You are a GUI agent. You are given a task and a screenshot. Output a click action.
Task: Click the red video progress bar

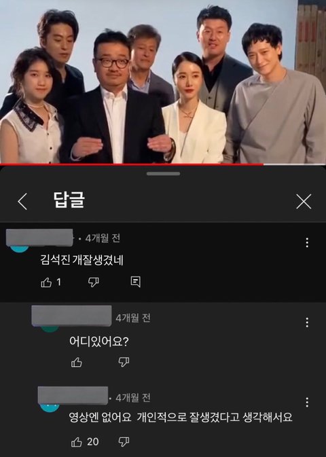pos(132,164)
